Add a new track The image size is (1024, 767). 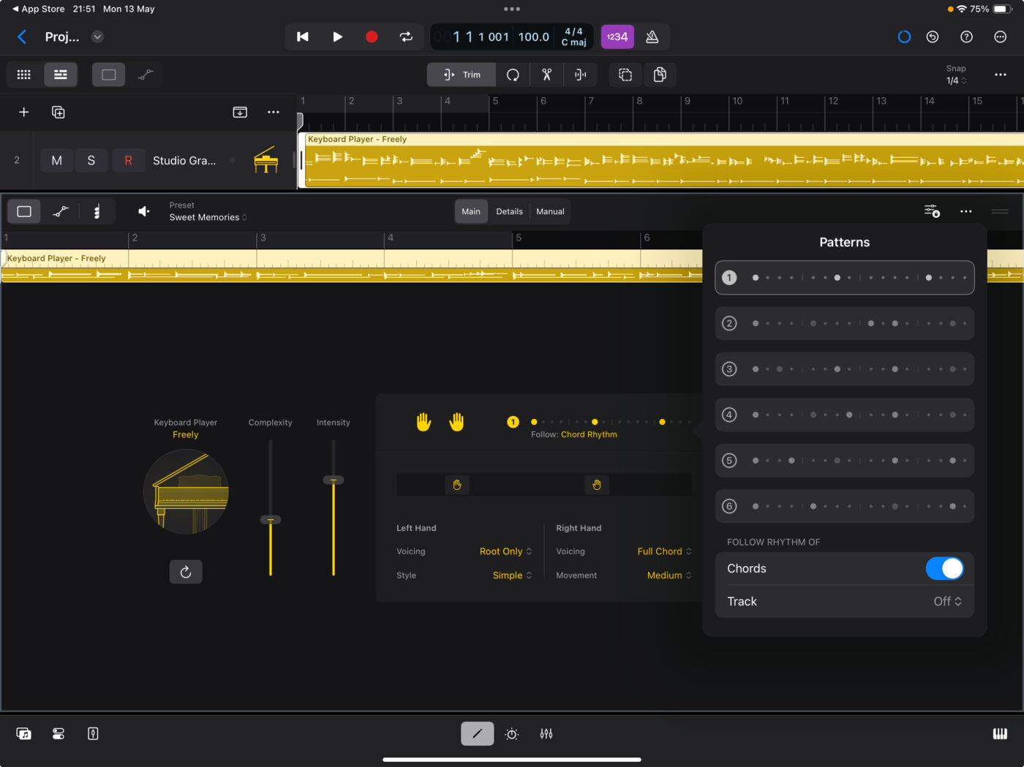tap(24, 112)
